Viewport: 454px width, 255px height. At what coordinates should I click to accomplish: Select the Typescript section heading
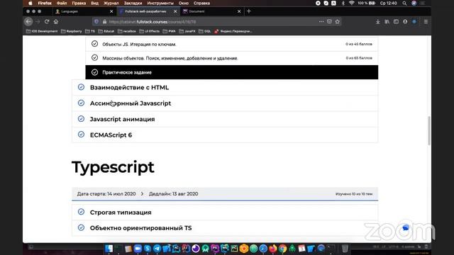pyautogui.click(x=113, y=167)
